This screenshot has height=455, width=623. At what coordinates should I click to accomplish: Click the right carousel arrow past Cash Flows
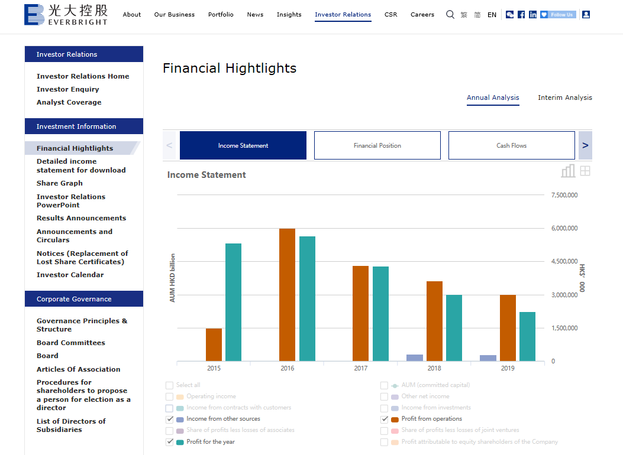click(x=585, y=145)
